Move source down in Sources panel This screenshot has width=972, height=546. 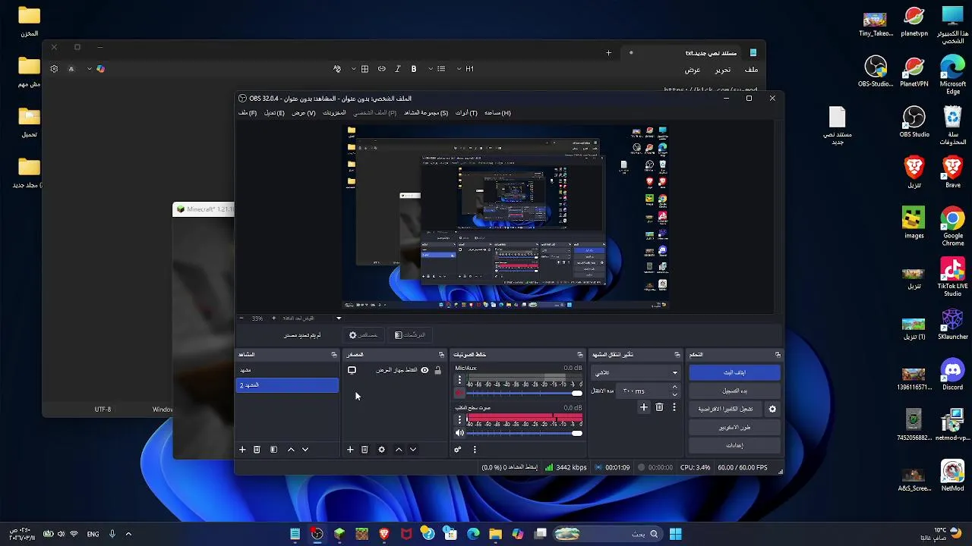(x=413, y=450)
